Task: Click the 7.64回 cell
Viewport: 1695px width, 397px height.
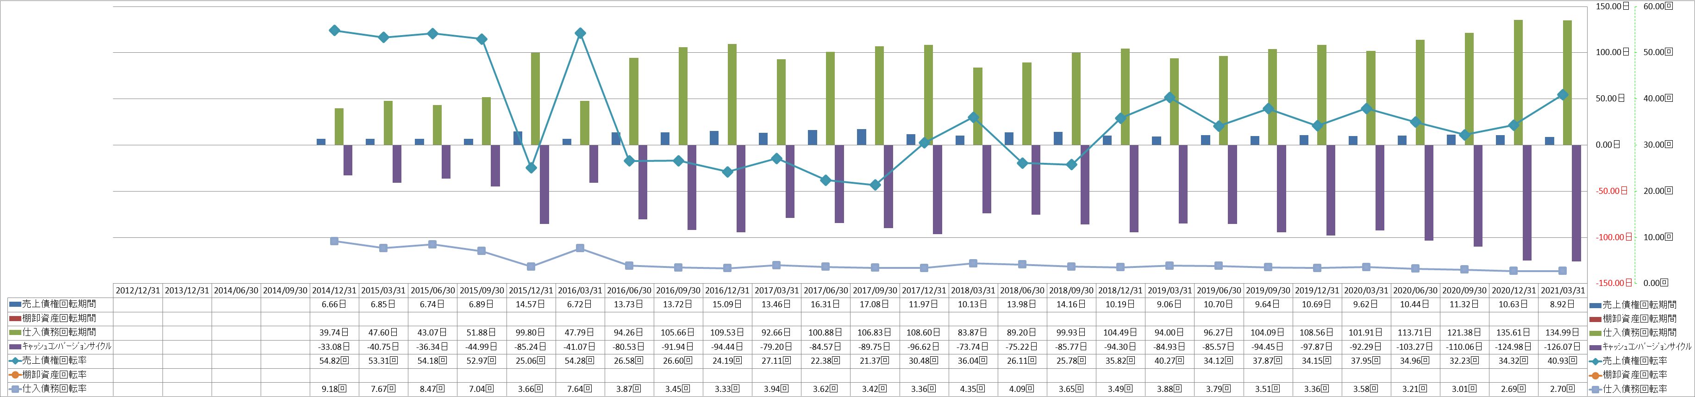Action: pyautogui.click(x=580, y=389)
